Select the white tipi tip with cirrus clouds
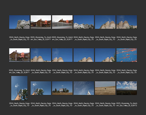The image size is (146, 115). (x=84, y=88)
